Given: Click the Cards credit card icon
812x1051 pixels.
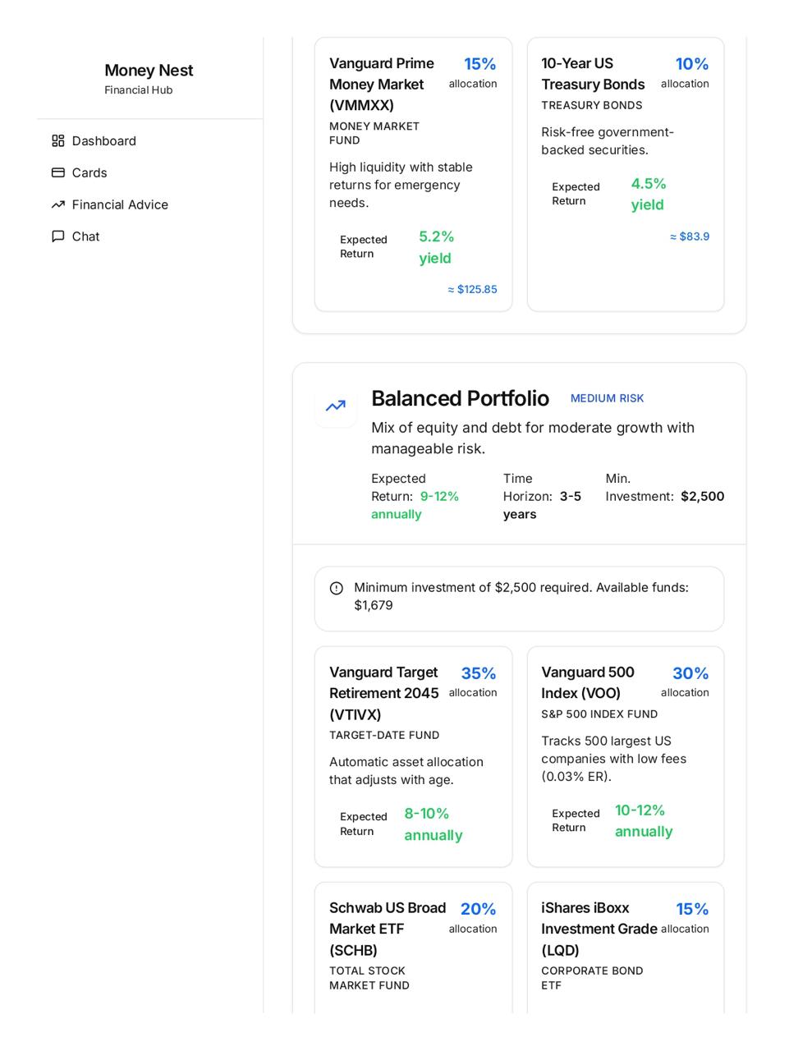Looking at the screenshot, I should [x=57, y=173].
